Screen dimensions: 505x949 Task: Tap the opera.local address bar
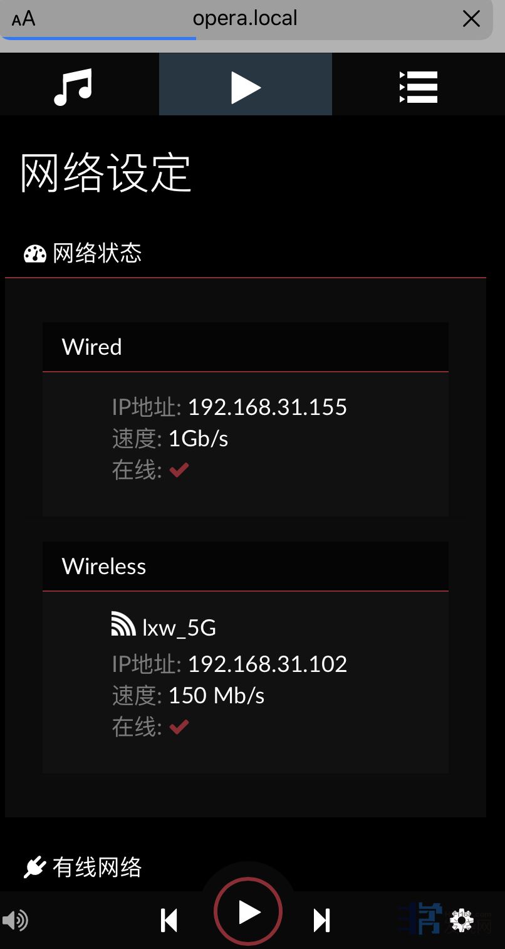click(x=245, y=19)
